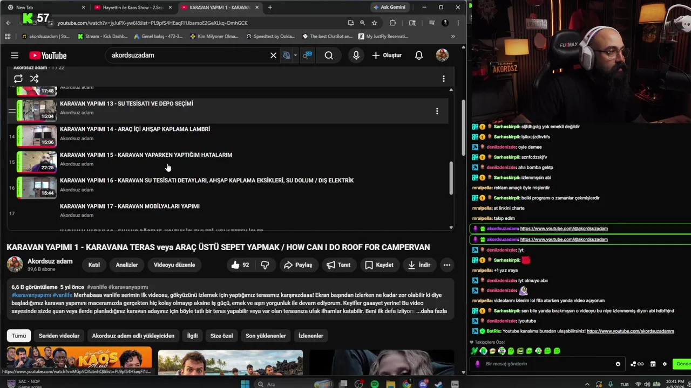Click Videoyu düzenle edit button
This screenshot has height=388, width=691.
pyautogui.click(x=174, y=265)
